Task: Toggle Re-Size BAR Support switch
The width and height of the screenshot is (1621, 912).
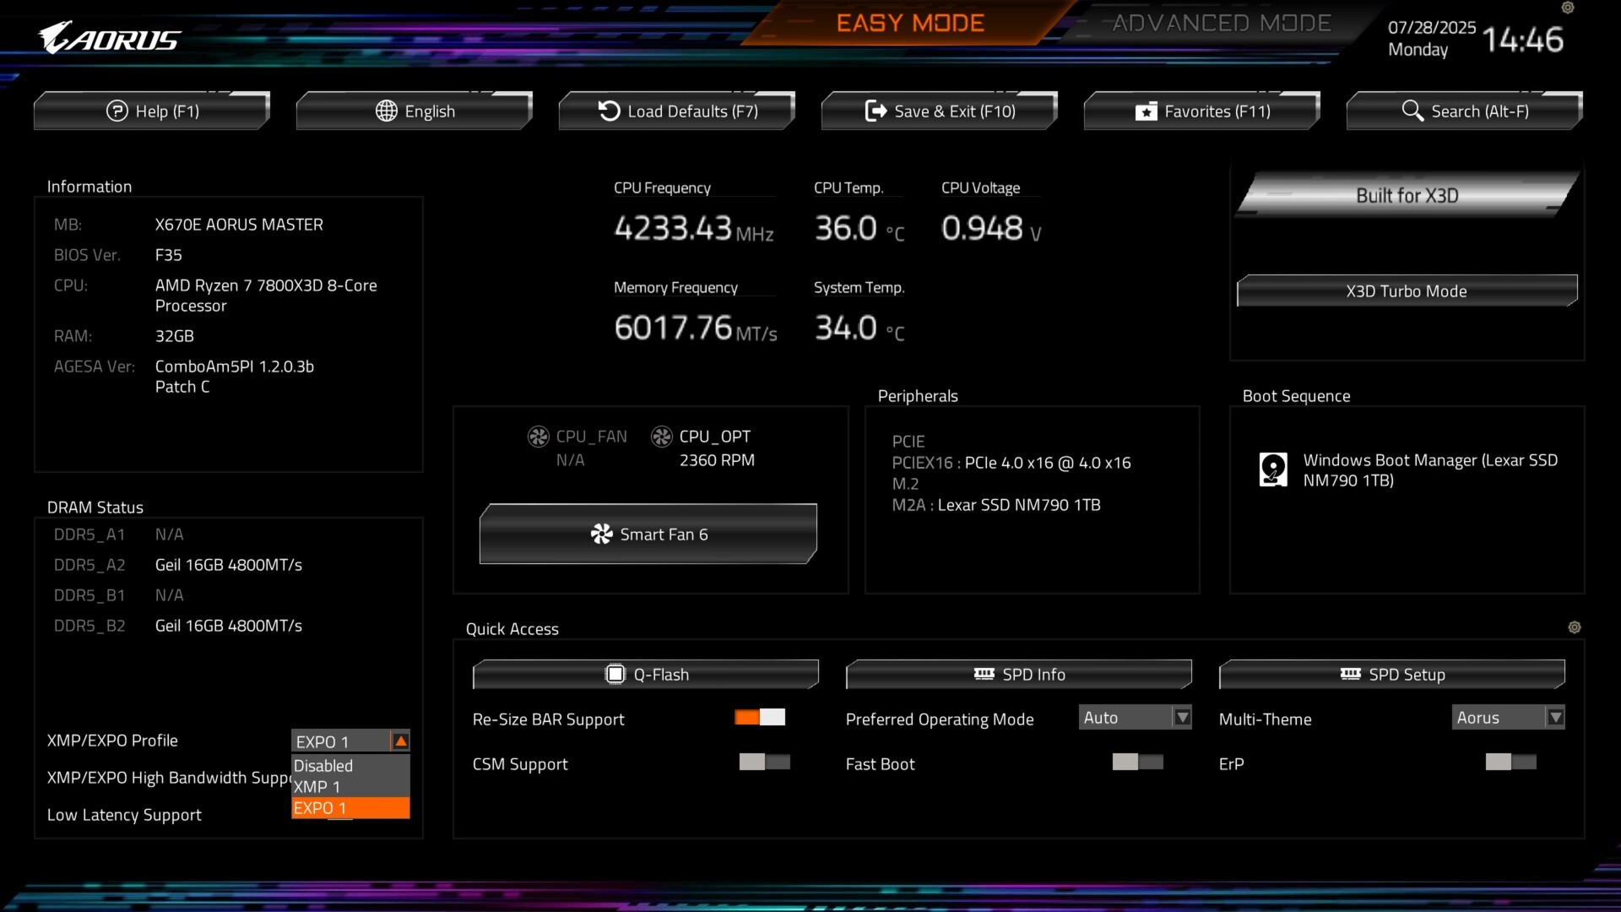Action: pyautogui.click(x=760, y=717)
